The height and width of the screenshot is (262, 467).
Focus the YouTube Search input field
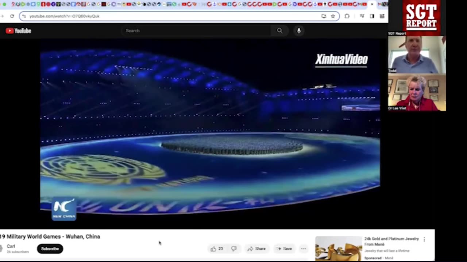click(197, 31)
